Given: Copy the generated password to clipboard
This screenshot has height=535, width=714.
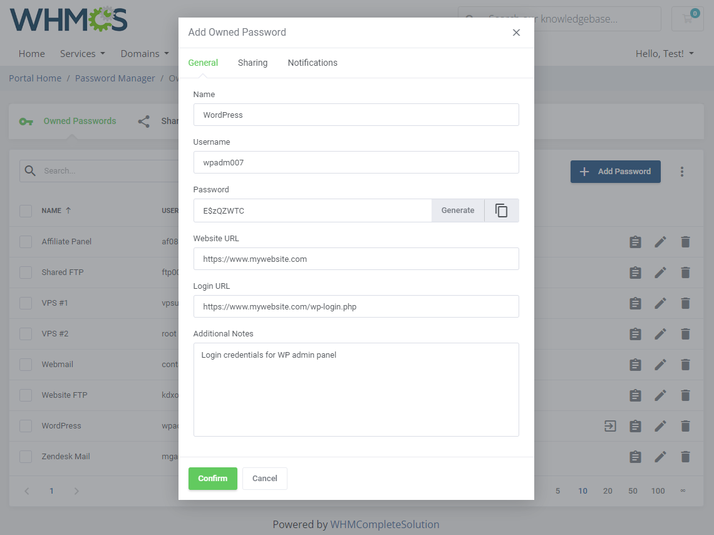Looking at the screenshot, I should tap(501, 210).
